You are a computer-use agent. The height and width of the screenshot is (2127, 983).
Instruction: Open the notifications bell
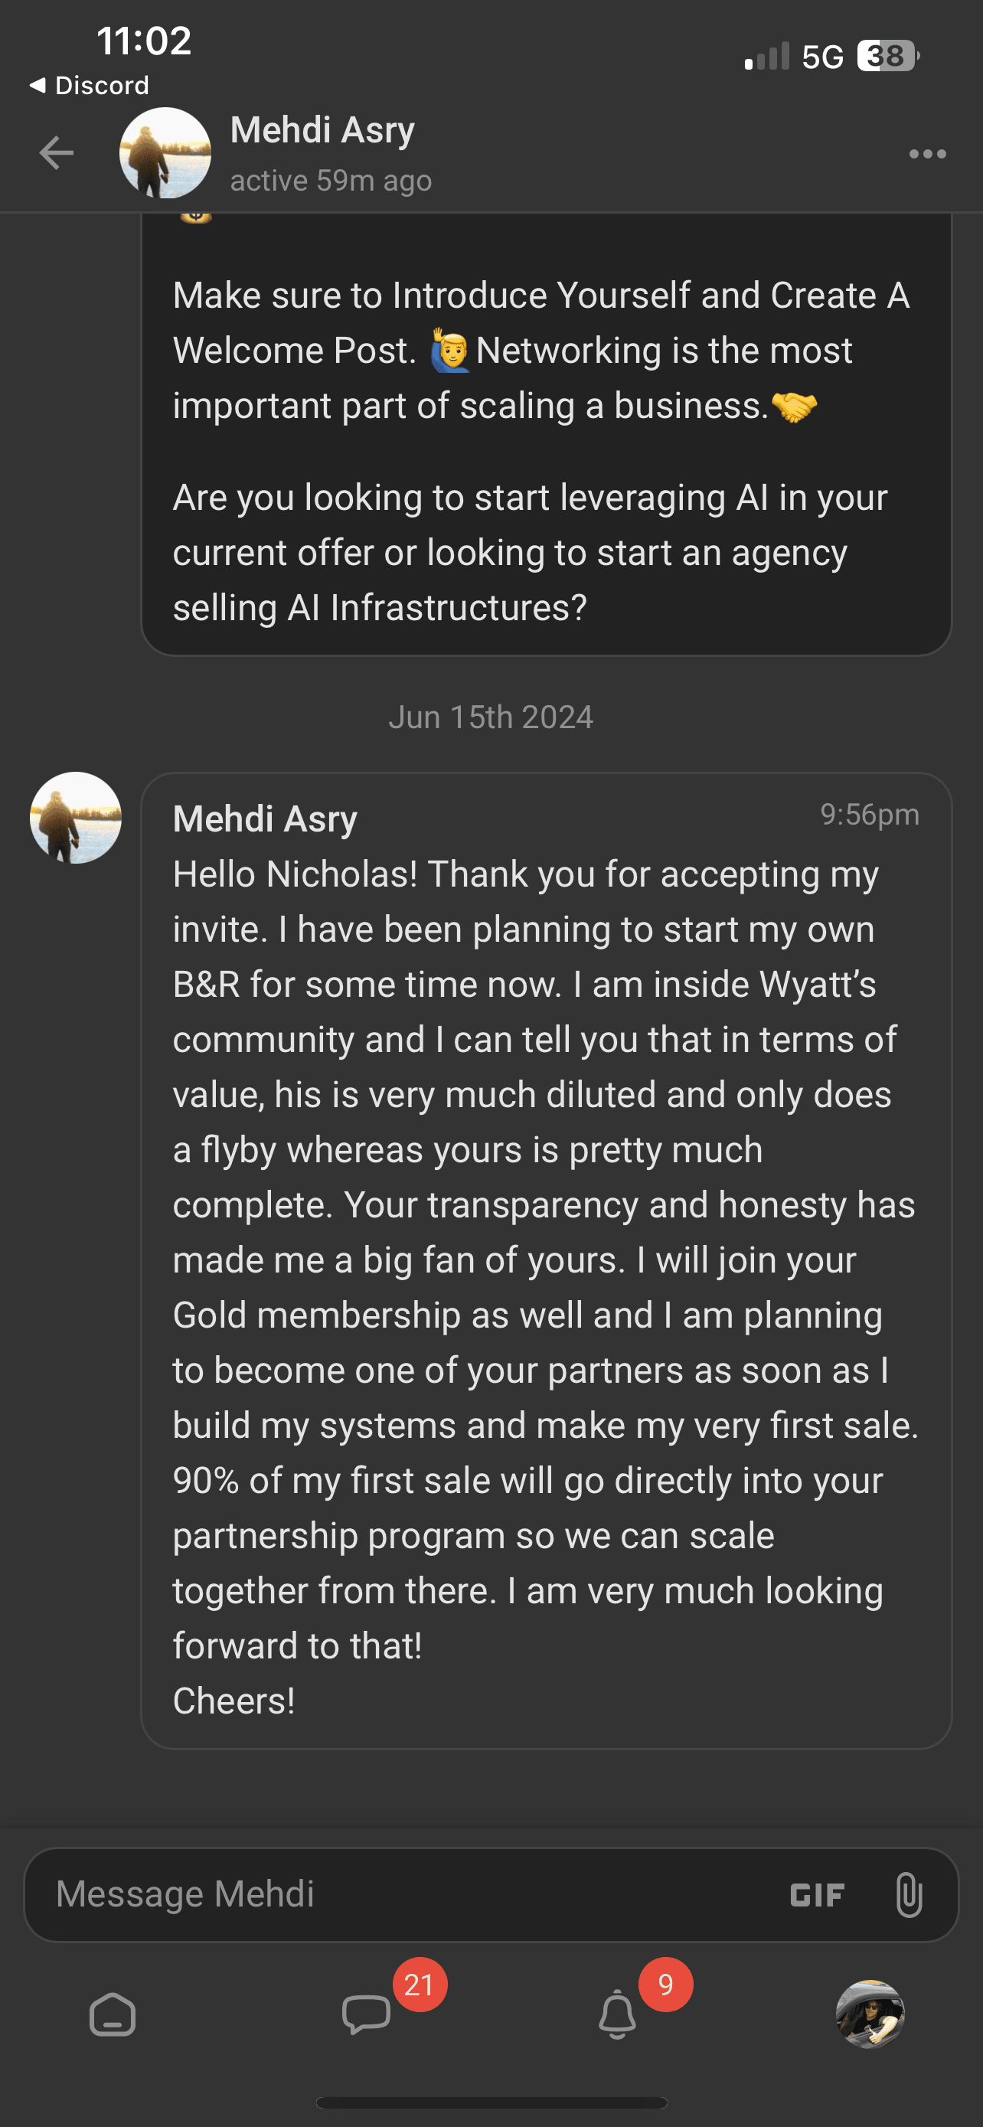click(x=616, y=2014)
